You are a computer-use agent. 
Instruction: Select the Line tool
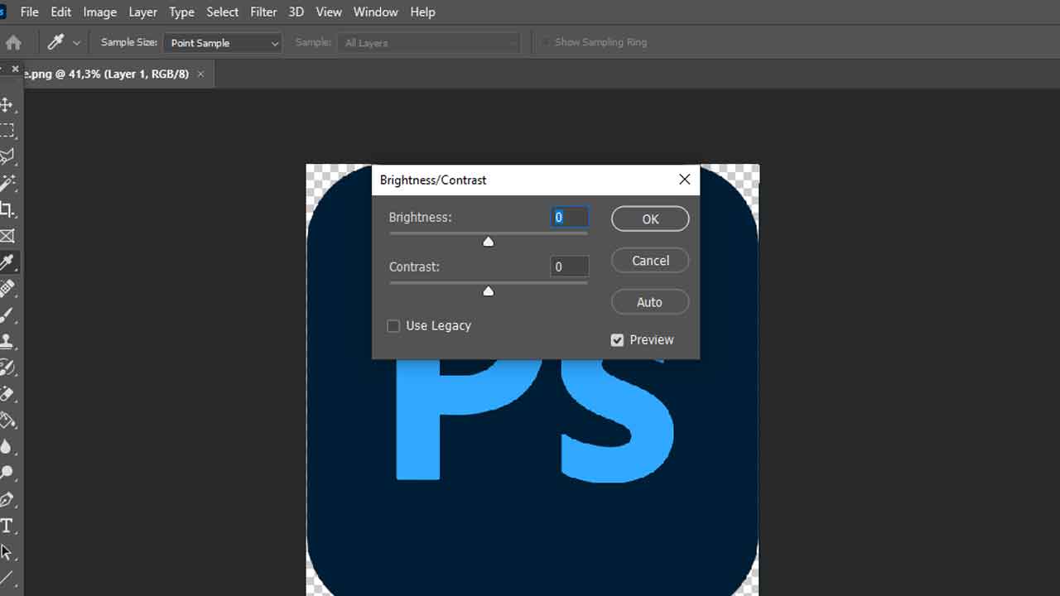[7, 578]
